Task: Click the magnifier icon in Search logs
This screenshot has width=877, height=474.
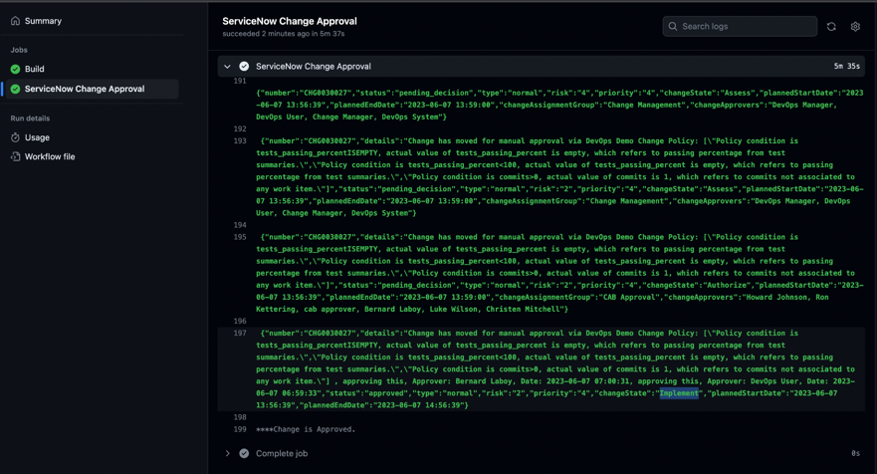Action: pos(673,26)
